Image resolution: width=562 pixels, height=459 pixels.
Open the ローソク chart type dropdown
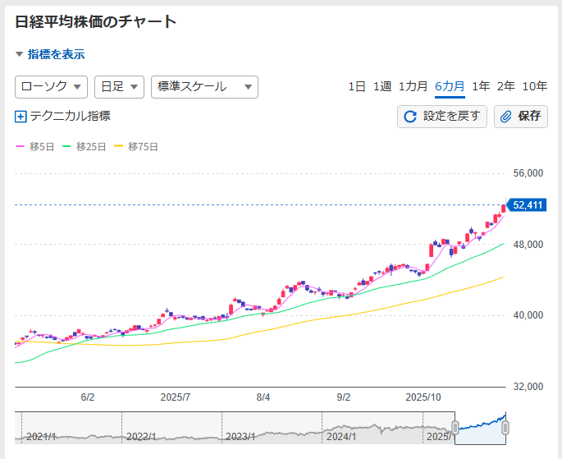tap(52, 87)
